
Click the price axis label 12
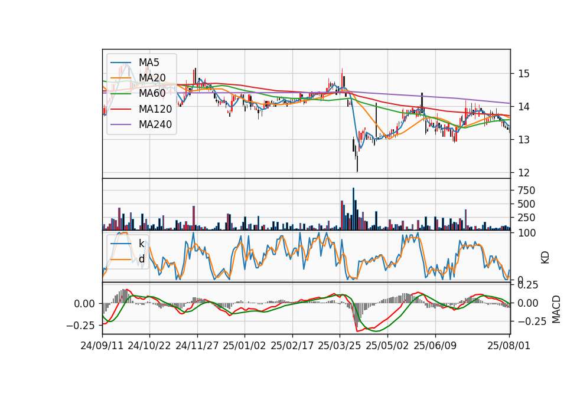524,173
